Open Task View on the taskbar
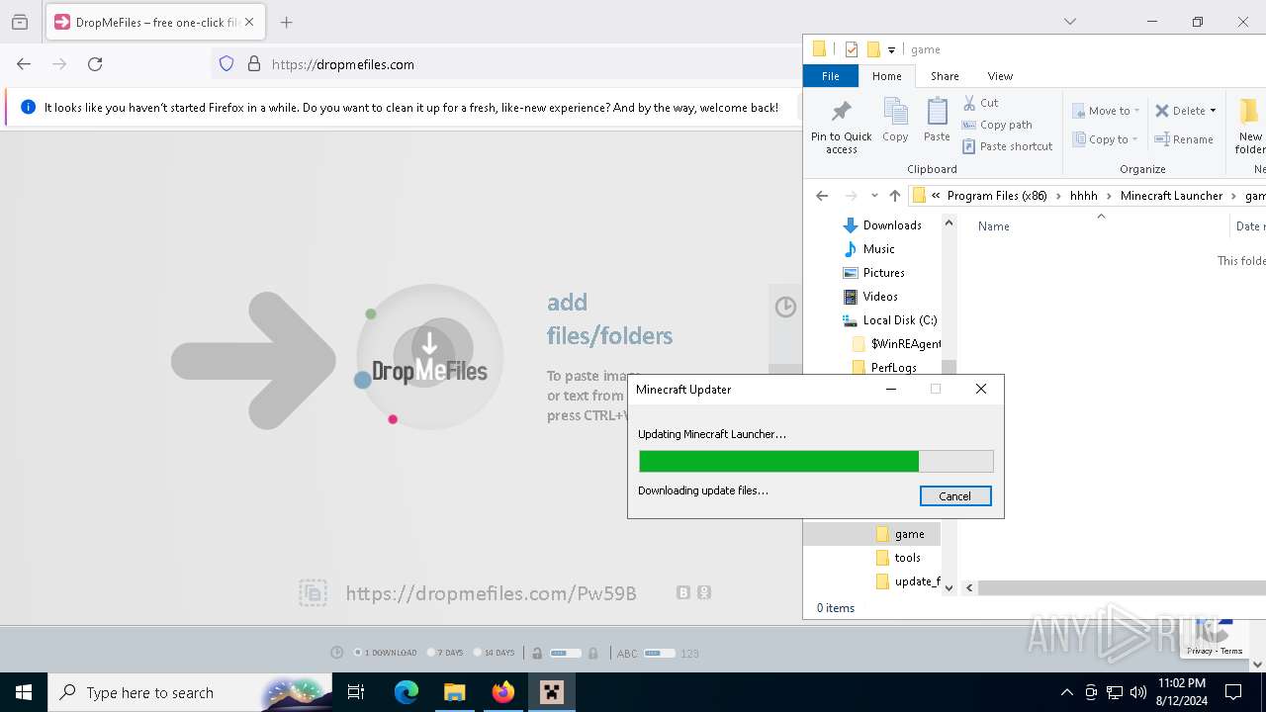The image size is (1266, 712). pos(356,692)
